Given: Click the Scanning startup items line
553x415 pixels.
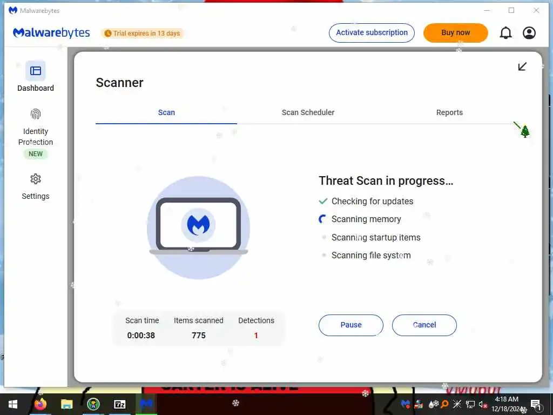Looking at the screenshot, I should tap(371, 238).
